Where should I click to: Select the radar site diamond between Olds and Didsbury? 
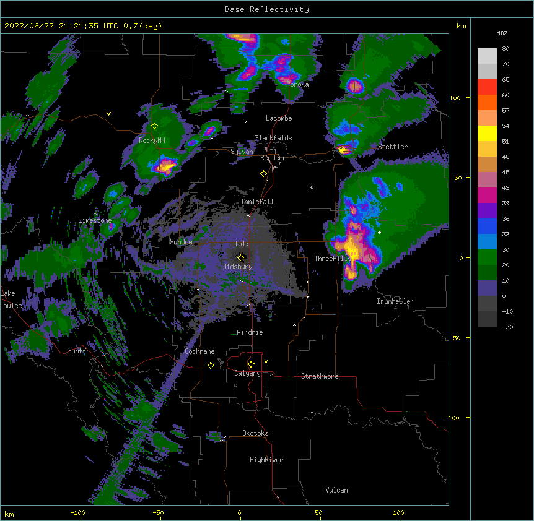tap(240, 257)
